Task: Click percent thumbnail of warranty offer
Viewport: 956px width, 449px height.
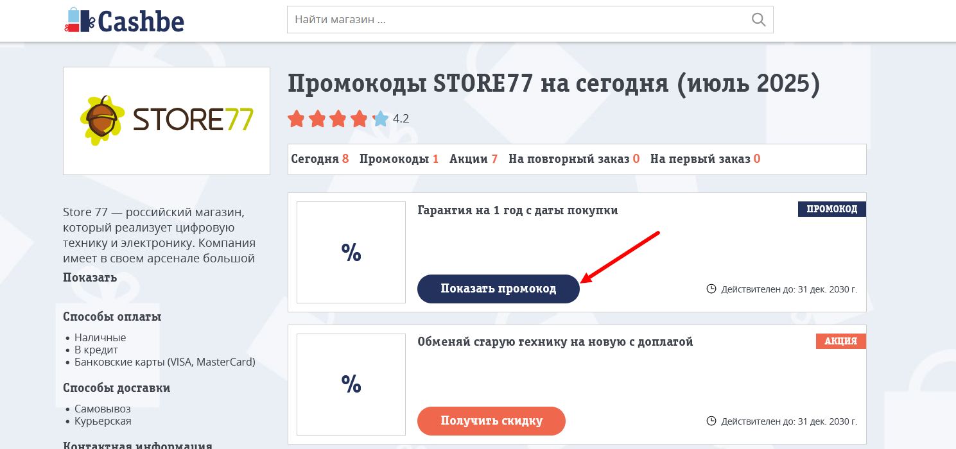Action: [x=351, y=252]
